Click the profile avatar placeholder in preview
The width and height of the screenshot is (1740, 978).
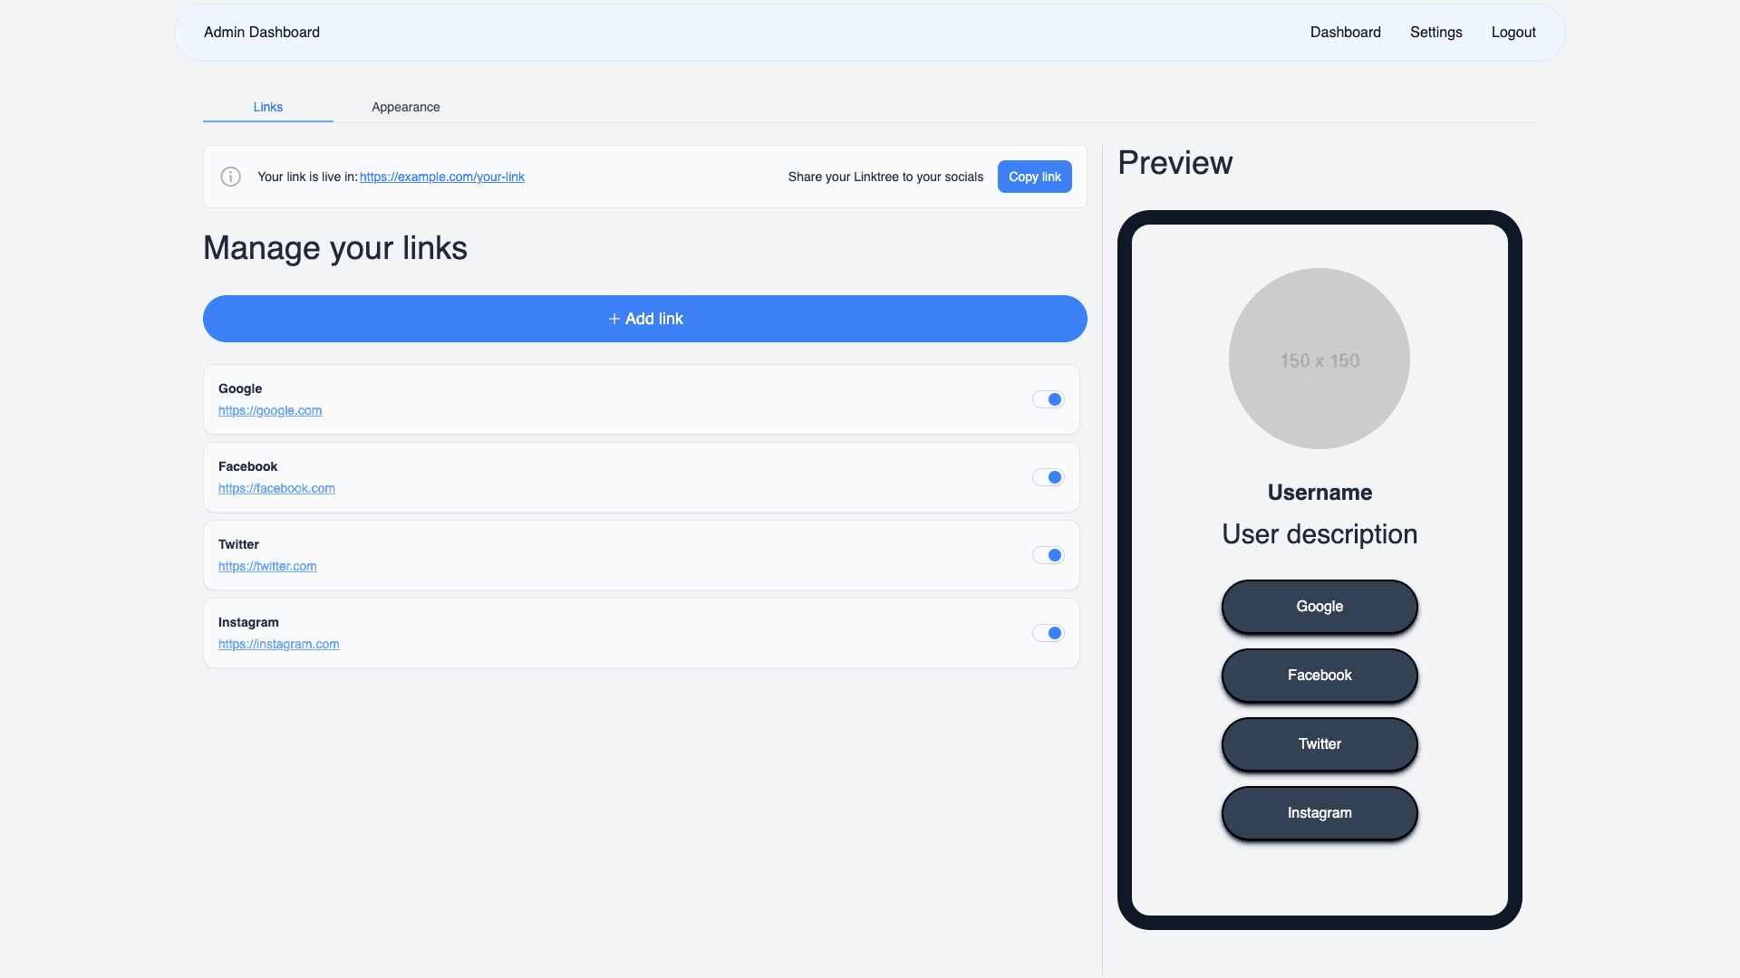pos(1319,359)
